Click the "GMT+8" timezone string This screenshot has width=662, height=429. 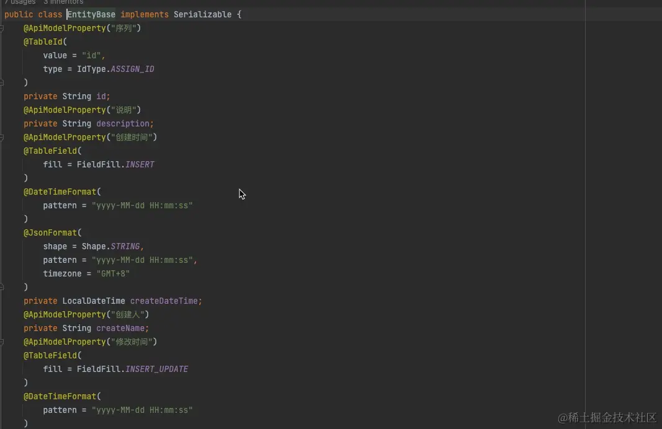click(113, 274)
